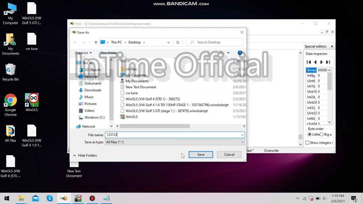Open New Text Document on desktop
Viewport: 363px width, 204px height.
74,169
